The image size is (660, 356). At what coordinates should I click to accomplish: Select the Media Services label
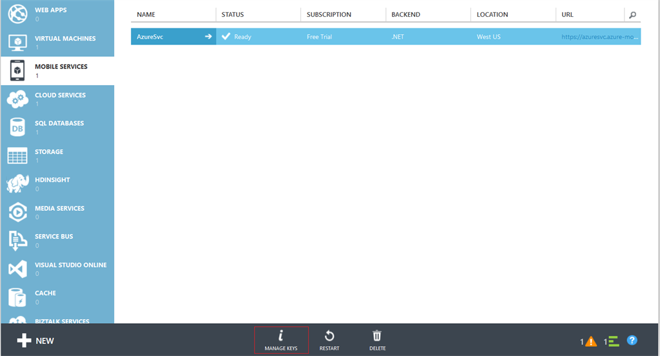pos(59,208)
